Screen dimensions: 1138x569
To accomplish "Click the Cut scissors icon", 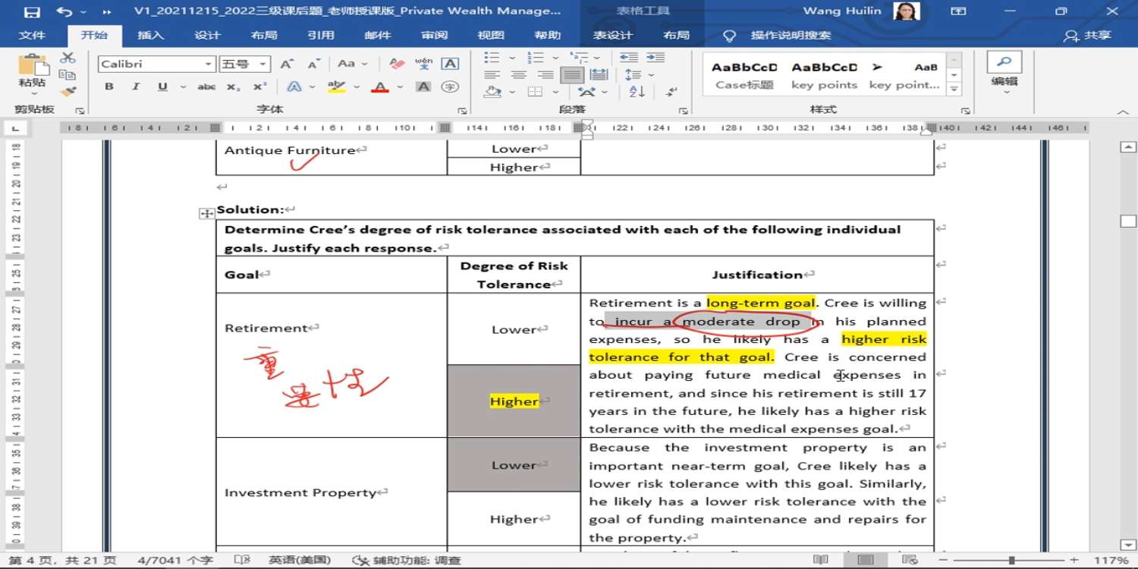I will 68,58.
